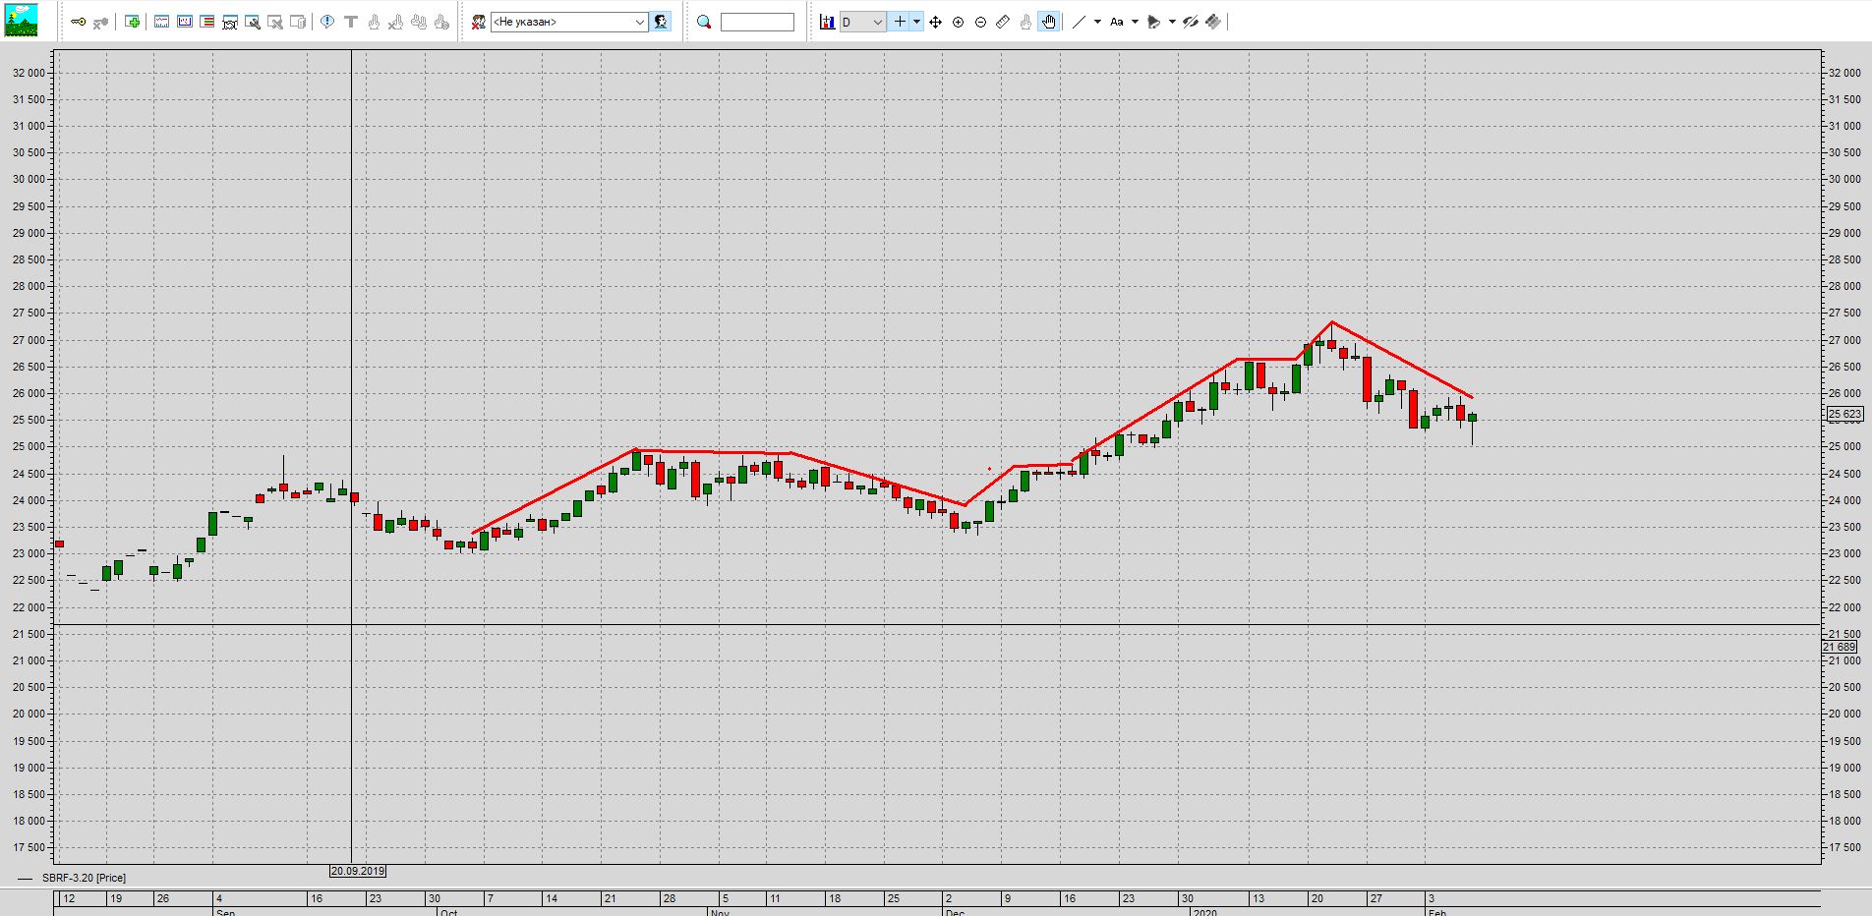Click the time-axis date label 19
Screen dimensions: 1872x916
[116, 898]
